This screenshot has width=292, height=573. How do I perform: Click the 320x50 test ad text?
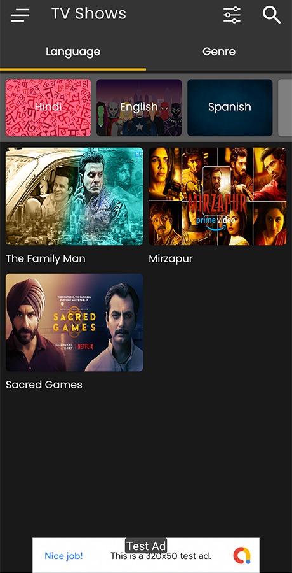(161, 556)
